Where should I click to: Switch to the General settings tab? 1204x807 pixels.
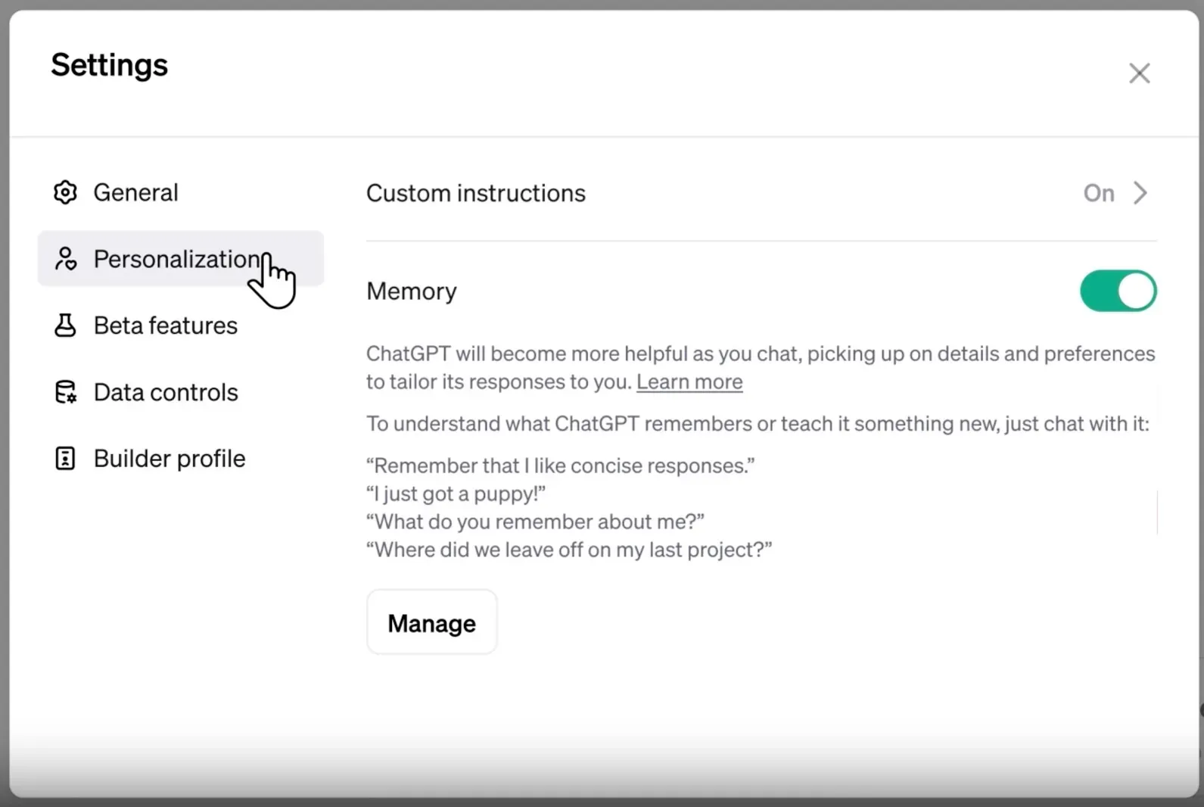click(135, 192)
